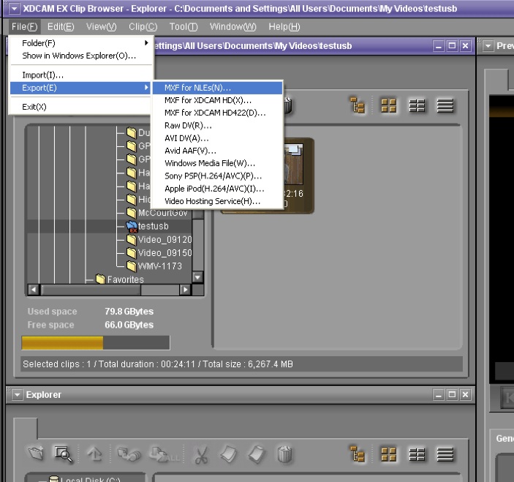Click scissors cut icon in lower Explorer
The width and height of the screenshot is (514, 482).
[x=201, y=455]
